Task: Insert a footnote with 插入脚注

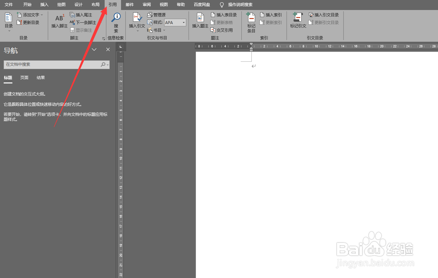Action: coord(60,21)
